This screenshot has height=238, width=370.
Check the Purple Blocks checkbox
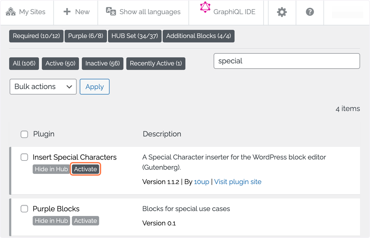pos(24,209)
